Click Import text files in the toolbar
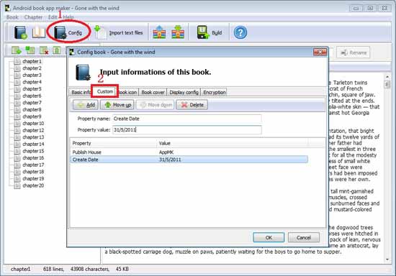 click(x=119, y=32)
